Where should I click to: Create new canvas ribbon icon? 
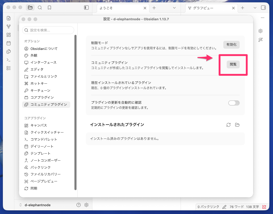click(9, 35)
